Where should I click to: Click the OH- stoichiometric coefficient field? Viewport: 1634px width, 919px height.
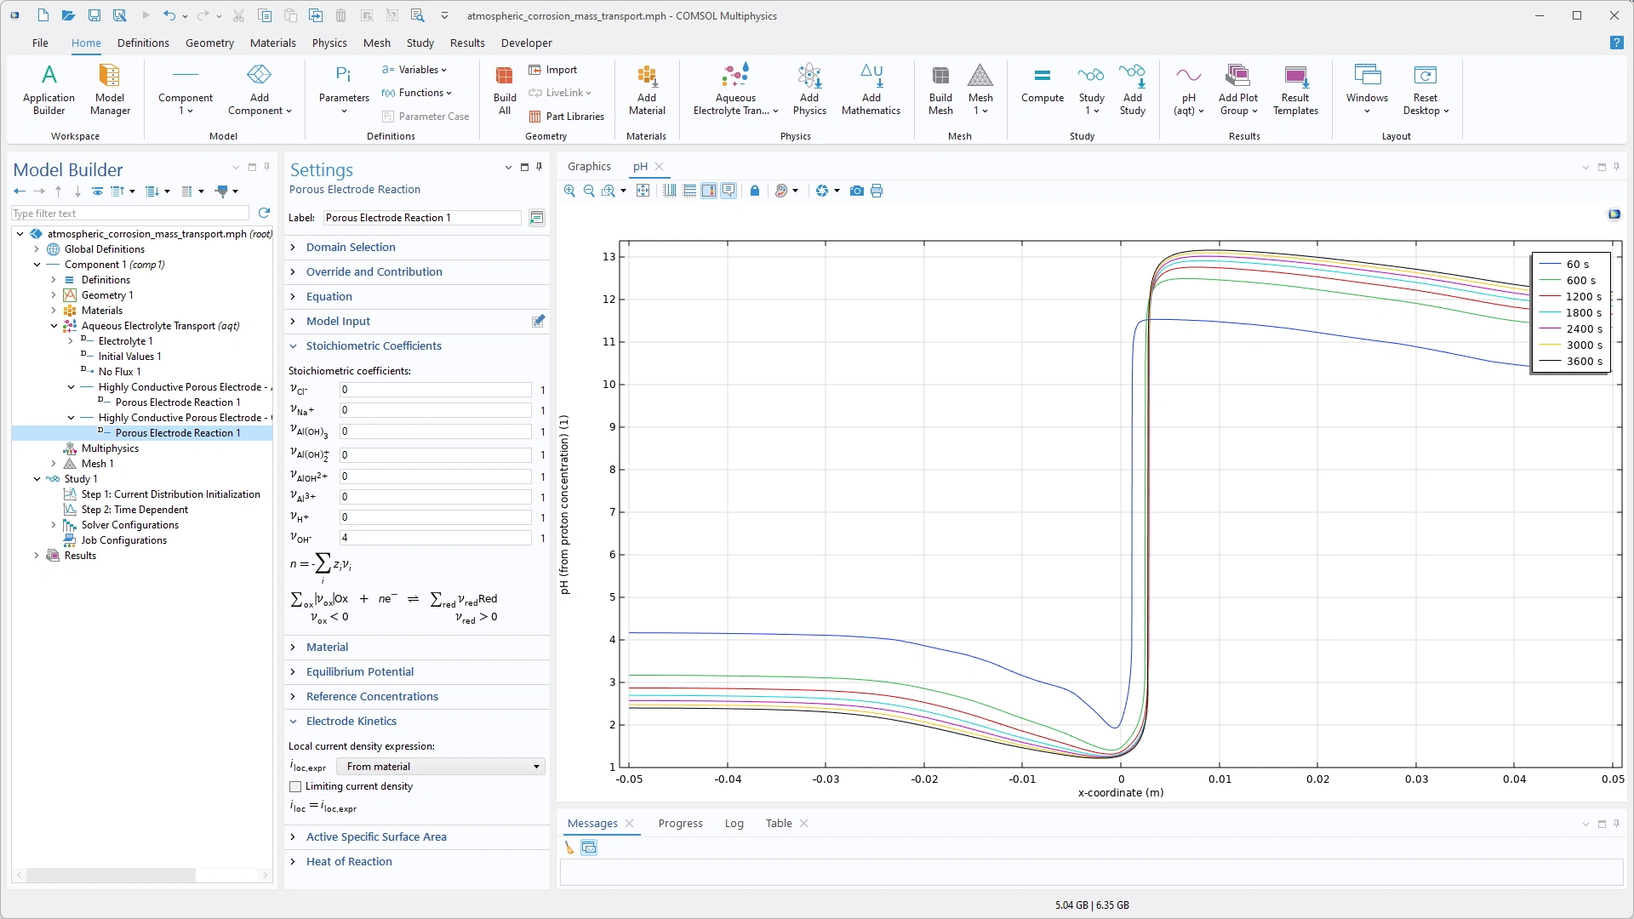pos(435,538)
